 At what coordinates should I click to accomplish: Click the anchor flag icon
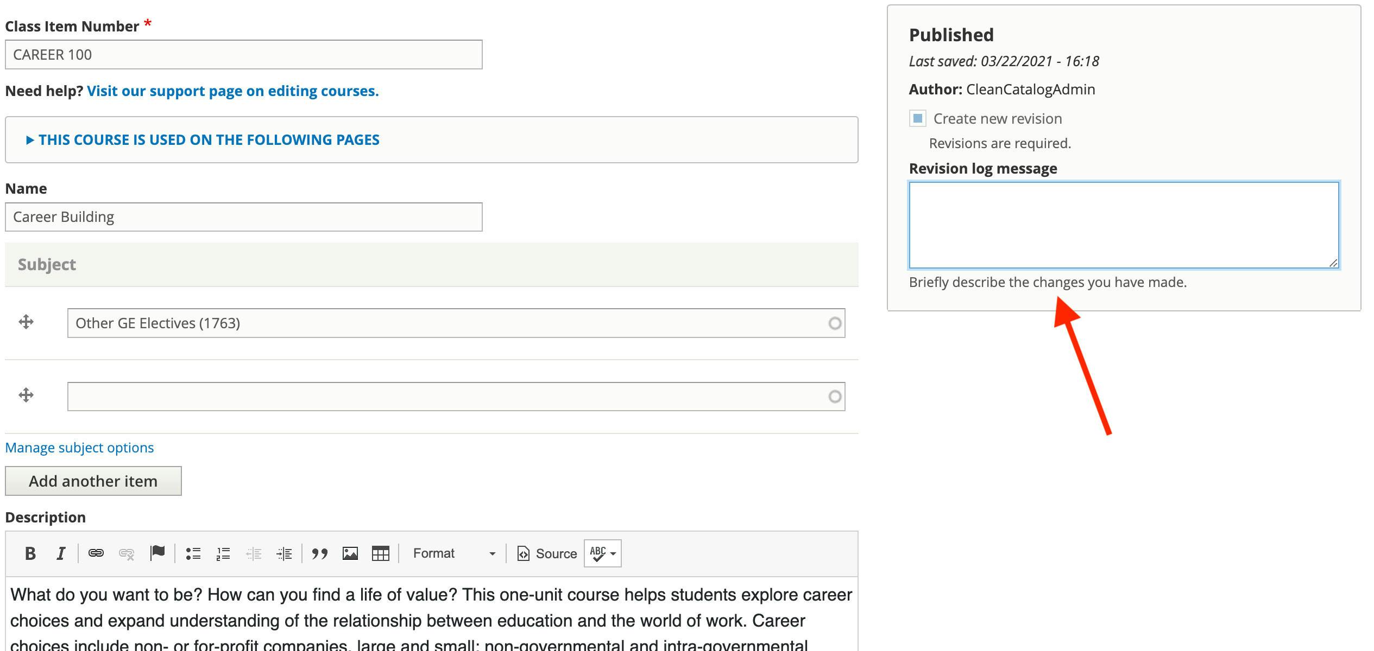coord(157,553)
